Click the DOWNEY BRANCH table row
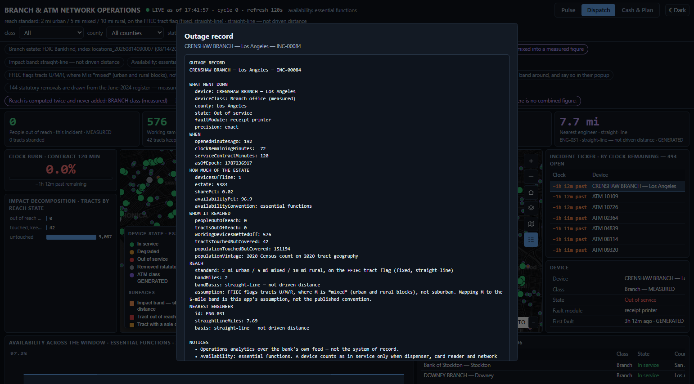 [554, 375]
